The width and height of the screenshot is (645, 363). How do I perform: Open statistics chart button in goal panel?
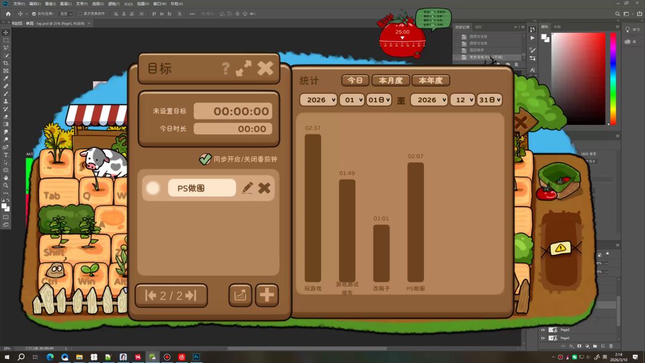[x=240, y=295]
